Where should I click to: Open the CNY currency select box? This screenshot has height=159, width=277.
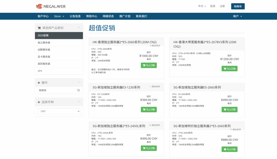(x=59, y=111)
